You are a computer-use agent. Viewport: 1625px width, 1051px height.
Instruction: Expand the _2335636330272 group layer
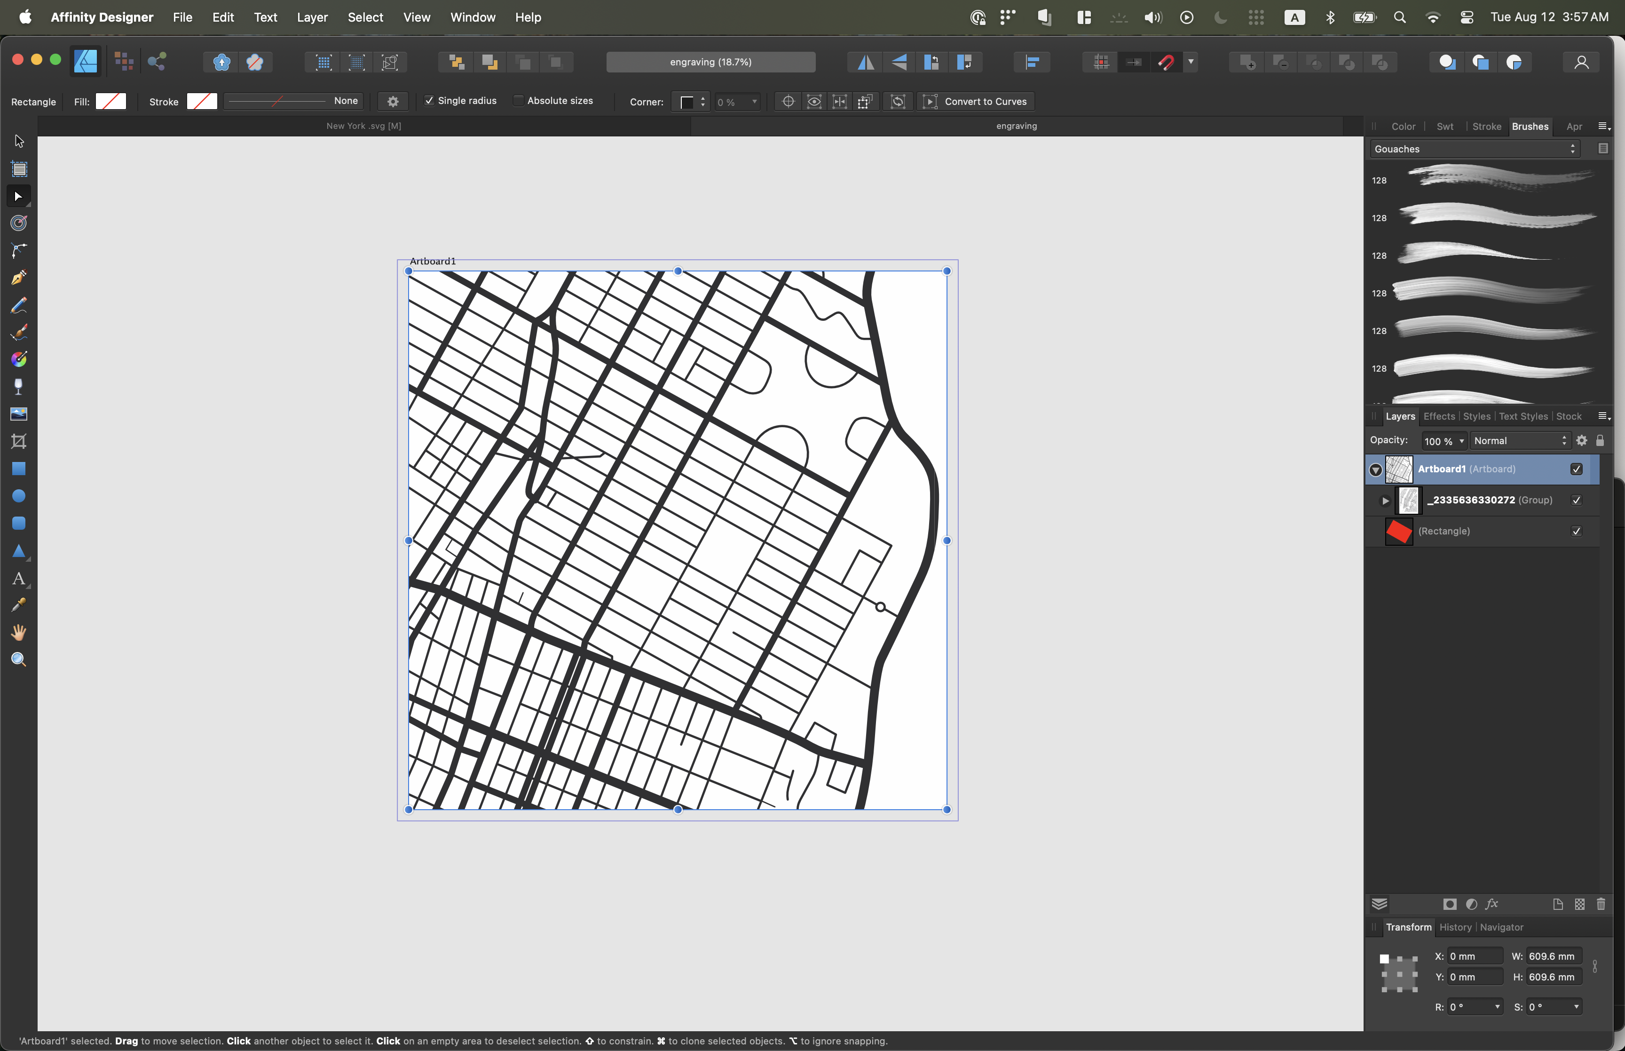point(1384,500)
